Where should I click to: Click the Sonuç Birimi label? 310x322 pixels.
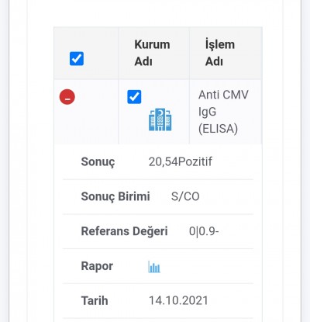pos(115,196)
